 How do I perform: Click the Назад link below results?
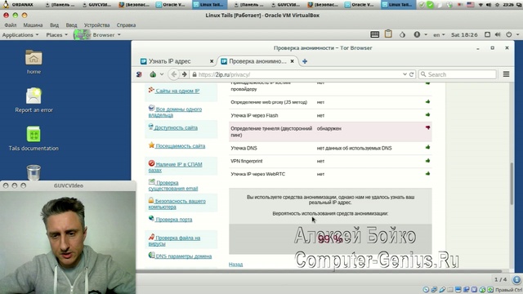(x=236, y=265)
